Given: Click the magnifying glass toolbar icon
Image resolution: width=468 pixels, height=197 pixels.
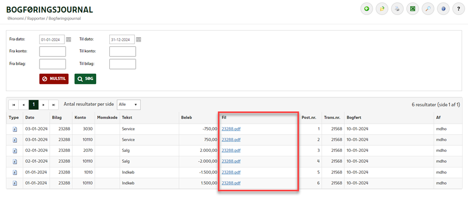Looking at the screenshot, I should click(428, 9).
